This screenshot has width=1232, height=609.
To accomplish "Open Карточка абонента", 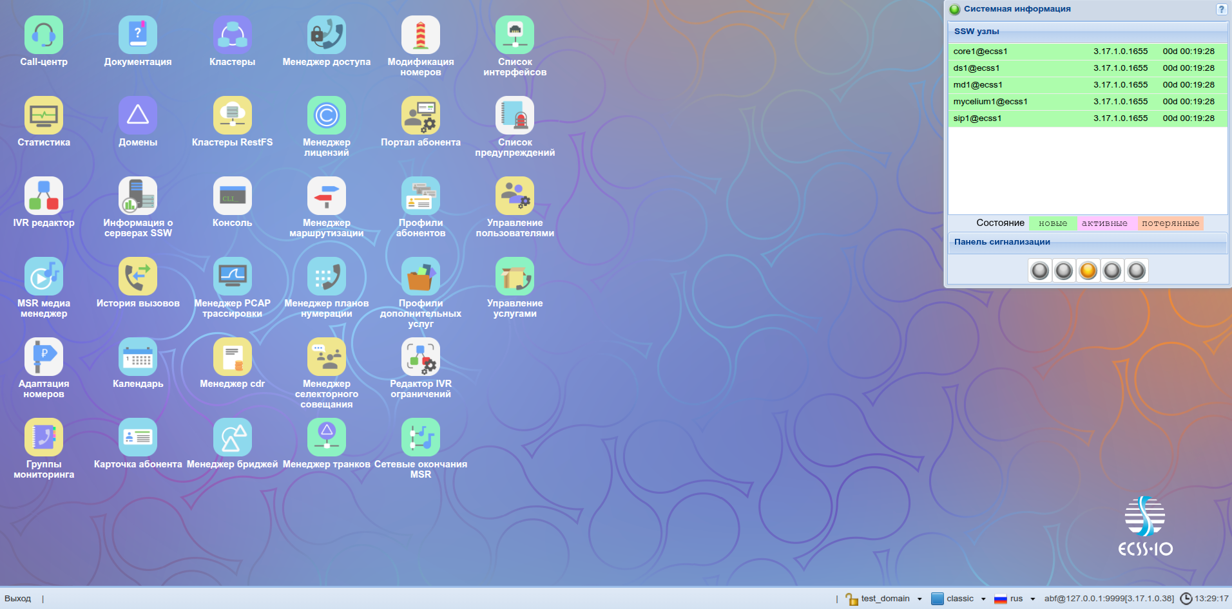I will tap(138, 437).
